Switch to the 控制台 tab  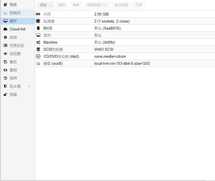(18, 13)
